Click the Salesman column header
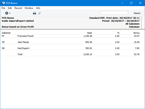This screenshot has height=109, width=145. 6,33
